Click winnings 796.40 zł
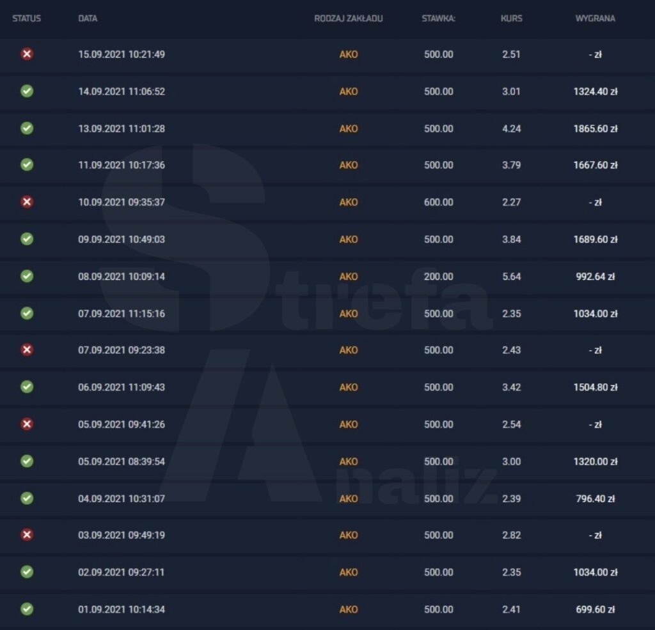The image size is (655, 630). pyautogui.click(x=596, y=498)
